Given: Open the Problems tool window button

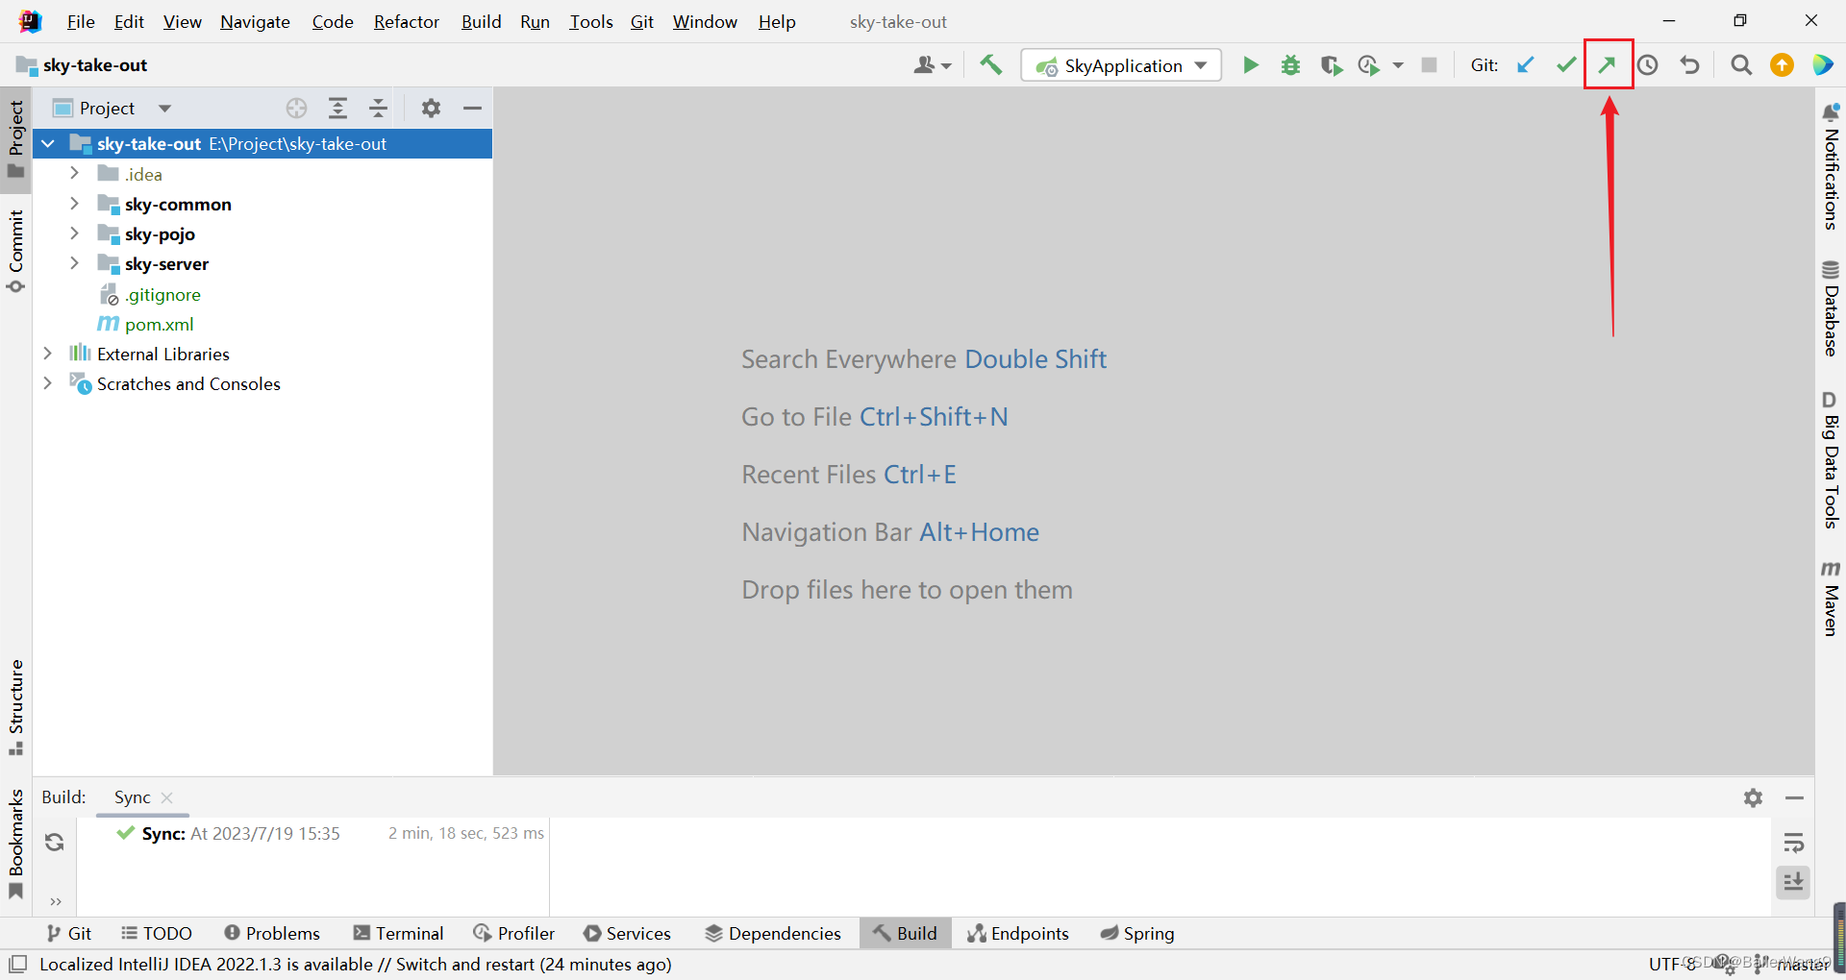Looking at the screenshot, I should (272, 933).
